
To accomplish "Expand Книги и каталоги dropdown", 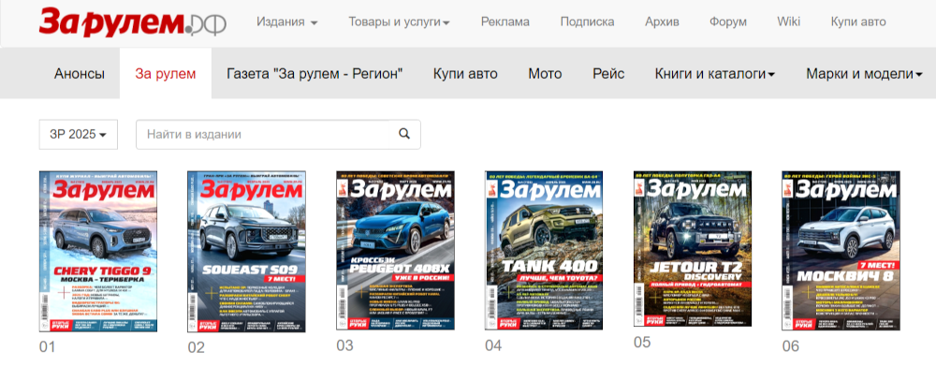I will click(x=715, y=74).
